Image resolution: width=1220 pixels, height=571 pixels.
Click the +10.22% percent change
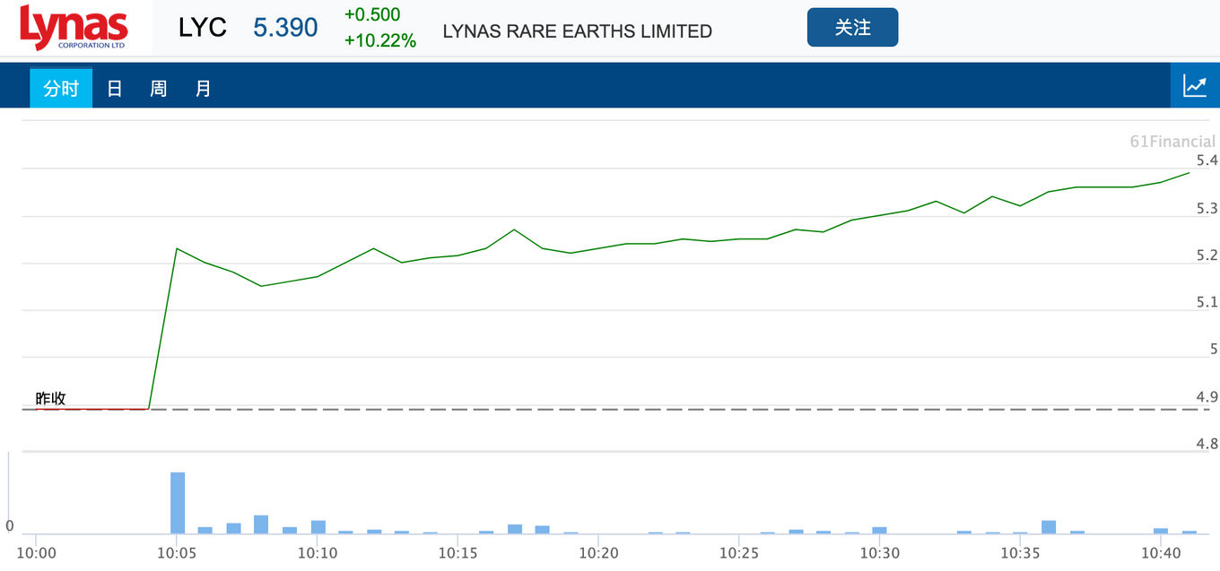(380, 40)
